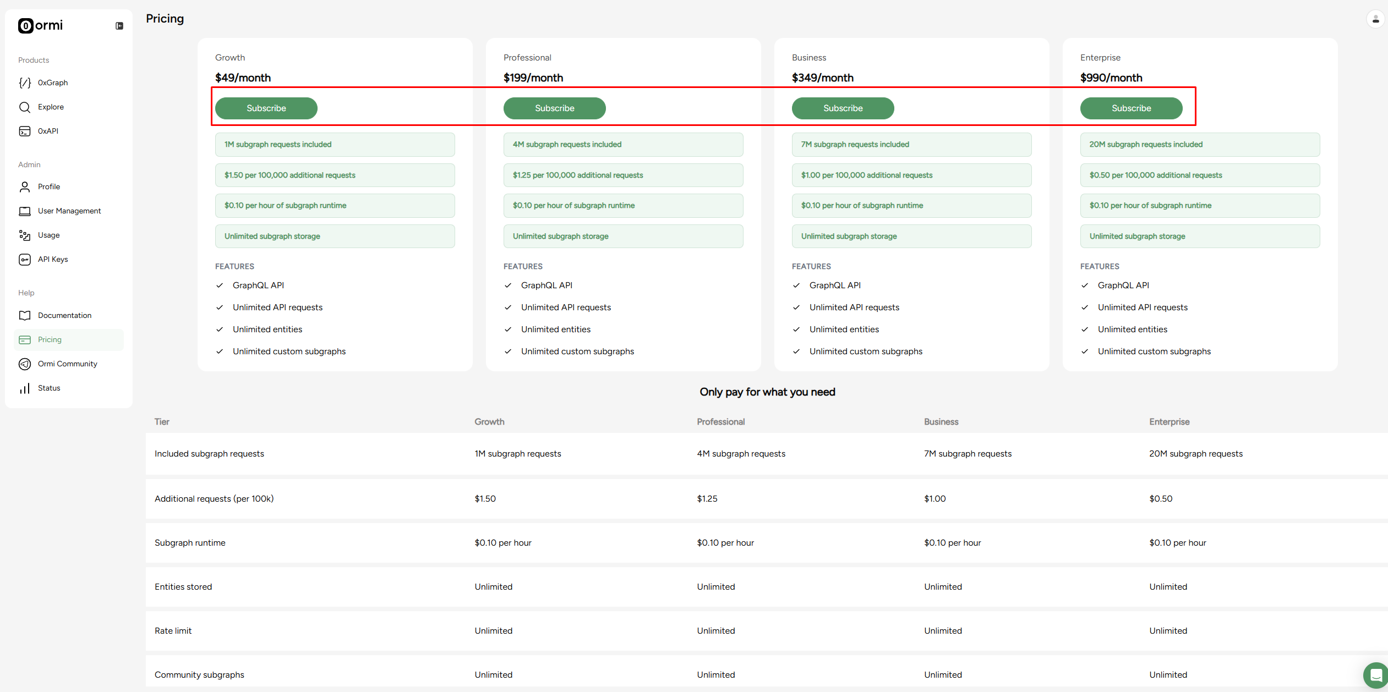Viewport: 1388px width, 692px height.
Task: Open 0xGraph from the Products sidebar
Action: coord(25,83)
